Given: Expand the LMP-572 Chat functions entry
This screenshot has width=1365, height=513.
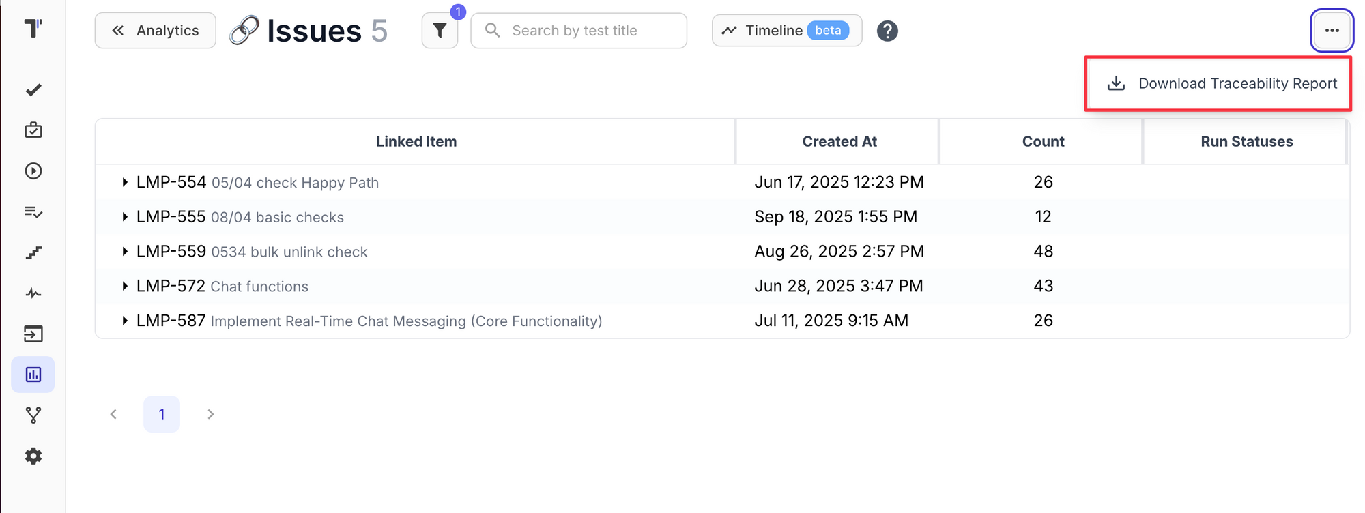Looking at the screenshot, I should click(125, 286).
